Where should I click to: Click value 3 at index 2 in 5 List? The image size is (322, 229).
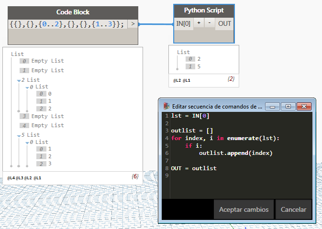pos(50,164)
